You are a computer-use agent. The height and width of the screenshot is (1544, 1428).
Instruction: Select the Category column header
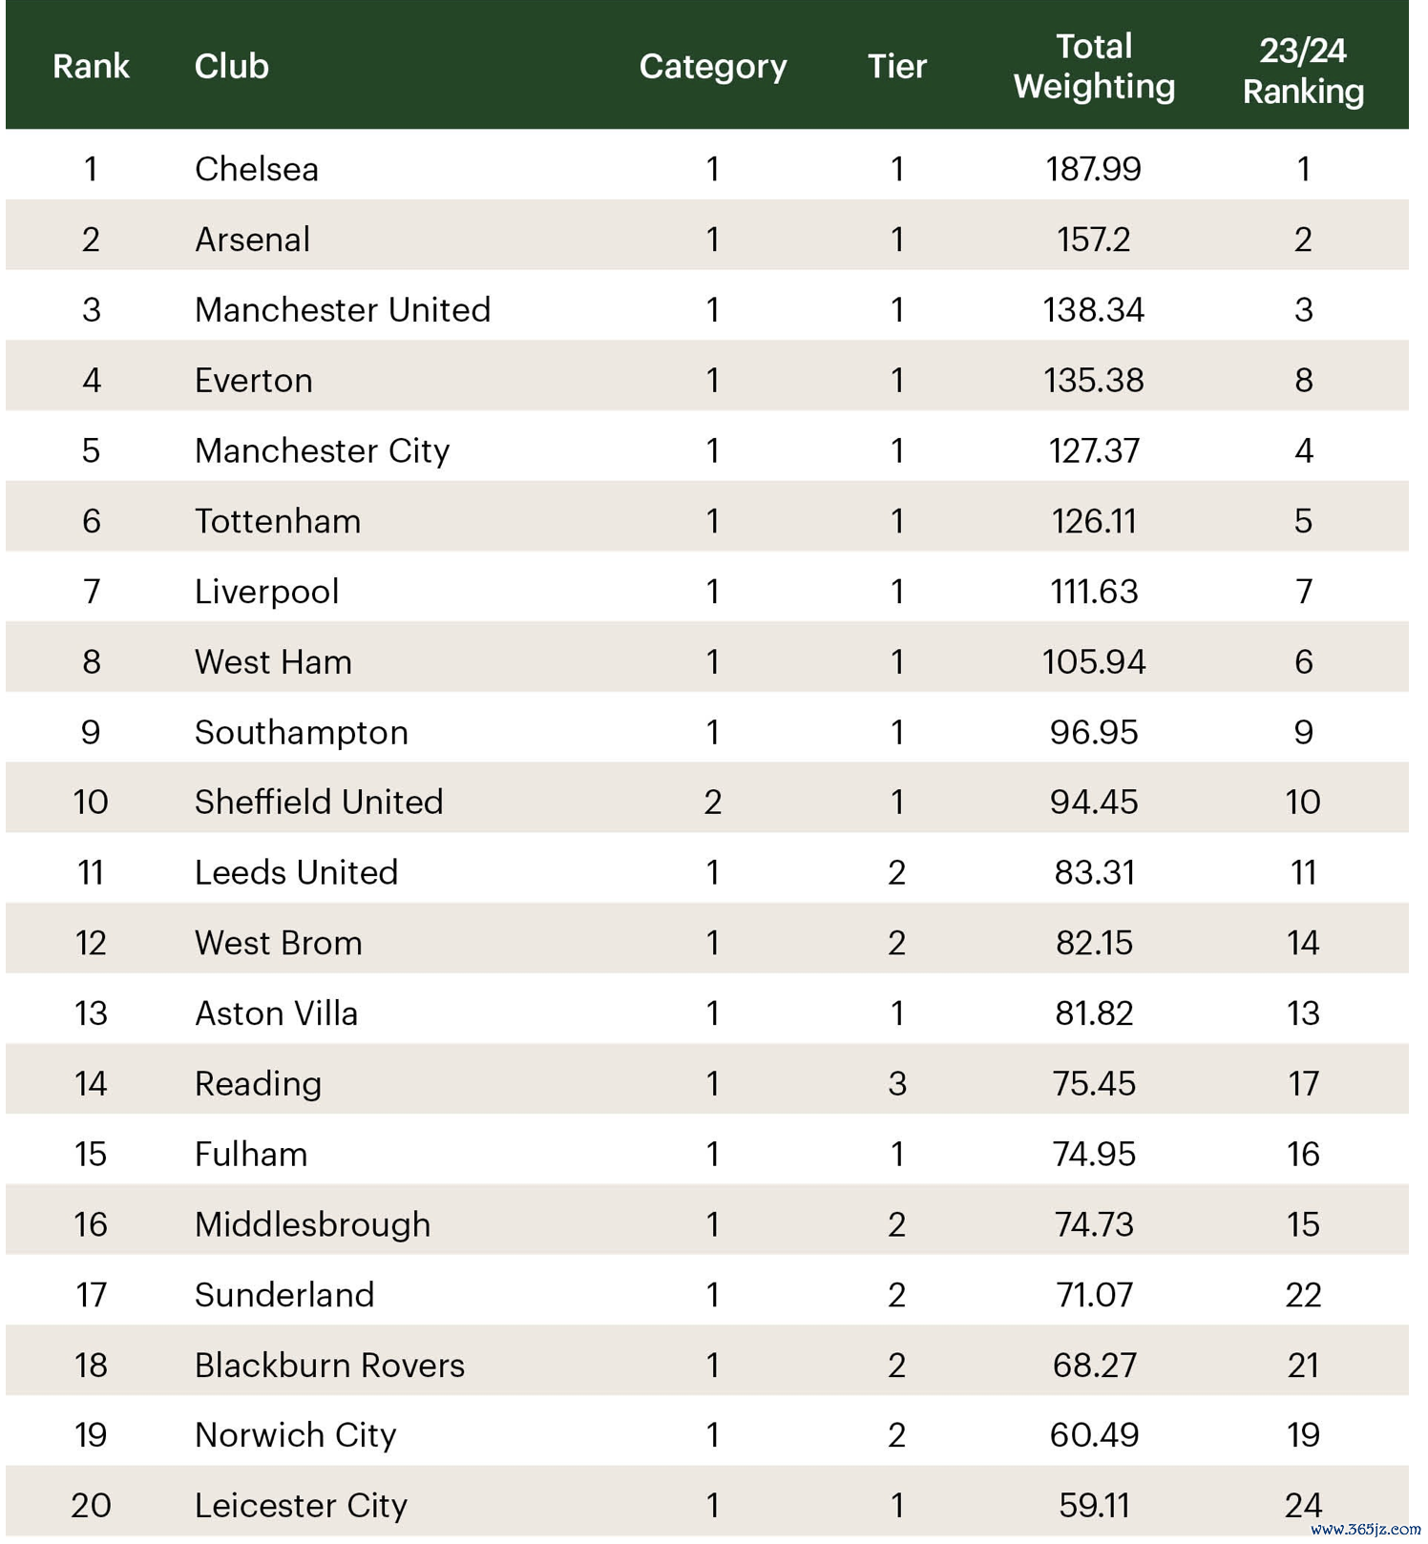pyautogui.click(x=713, y=67)
